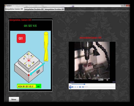The height and width of the screenshot is (106, 134).
Task: Click the G01 label on block side
Action: point(38,72)
